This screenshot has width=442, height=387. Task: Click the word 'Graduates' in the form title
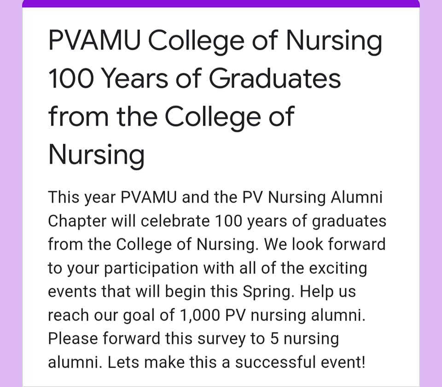tap(275, 78)
